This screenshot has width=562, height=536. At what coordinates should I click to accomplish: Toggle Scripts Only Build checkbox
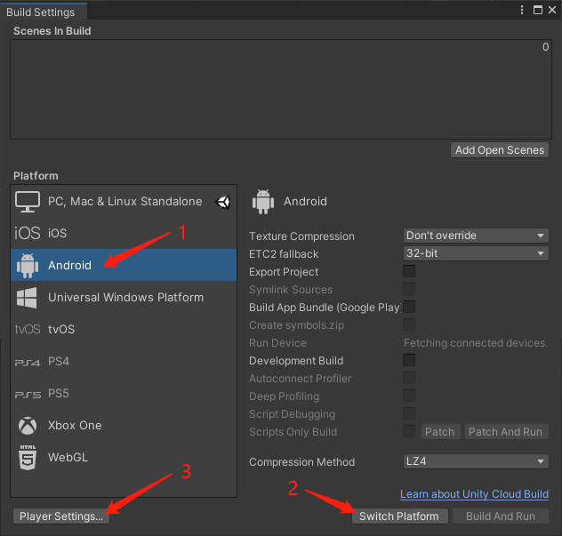click(409, 431)
